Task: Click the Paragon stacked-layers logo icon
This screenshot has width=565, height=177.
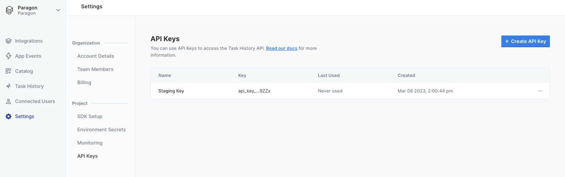Action: pos(9,11)
